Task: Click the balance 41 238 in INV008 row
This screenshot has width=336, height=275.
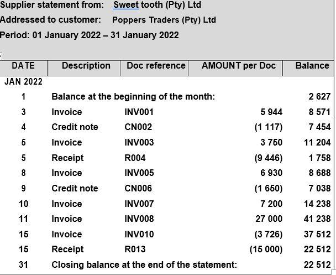Action: (x=317, y=219)
